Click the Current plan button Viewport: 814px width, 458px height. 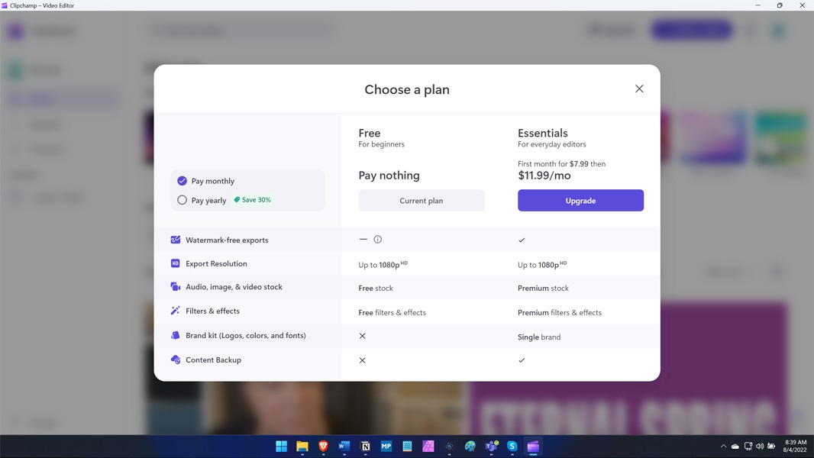[x=422, y=201]
